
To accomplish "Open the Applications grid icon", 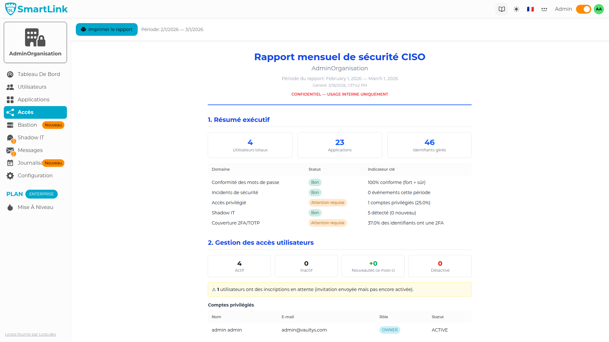I will coord(10,99).
